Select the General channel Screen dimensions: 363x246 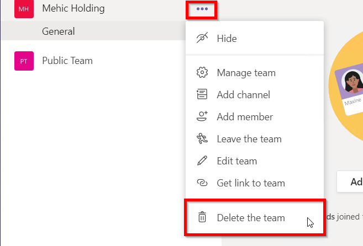tap(58, 31)
